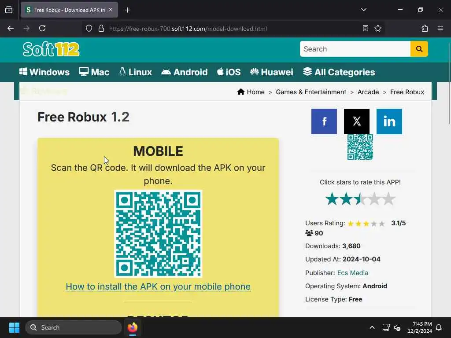Click the 3.1/5 rating value

[x=398, y=223]
